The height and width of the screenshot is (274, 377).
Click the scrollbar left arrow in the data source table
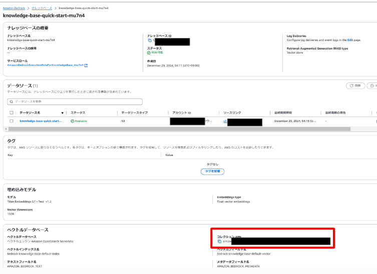[6, 129]
